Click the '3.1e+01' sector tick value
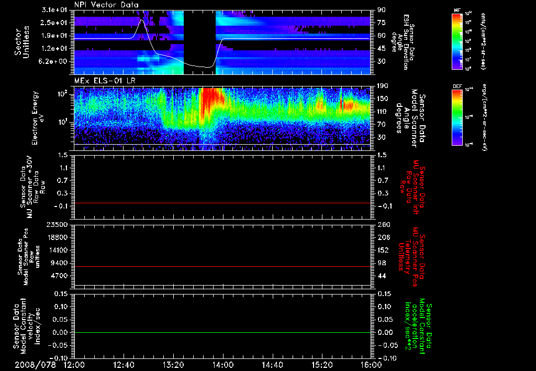 (54, 10)
